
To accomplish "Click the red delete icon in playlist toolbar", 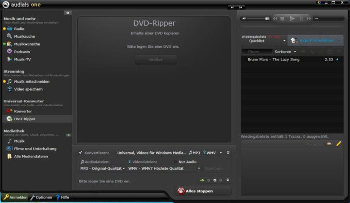I will (x=339, y=52).
